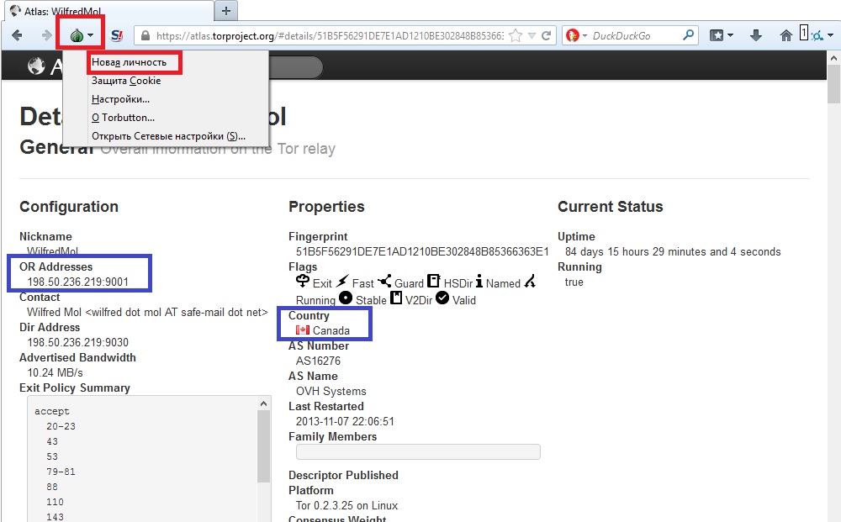Click the contact 'Wilfred Mol' email text
The height and width of the screenshot is (522, 841).
[x=147, y=312]
